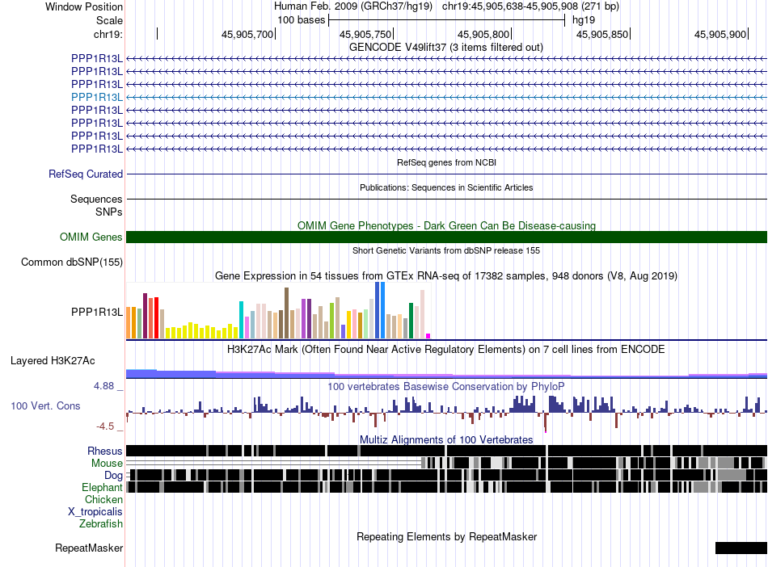Click the 100 Vert. Cons track label
Image resolution: width=768 pixels, height=567 pixels.
45,406
